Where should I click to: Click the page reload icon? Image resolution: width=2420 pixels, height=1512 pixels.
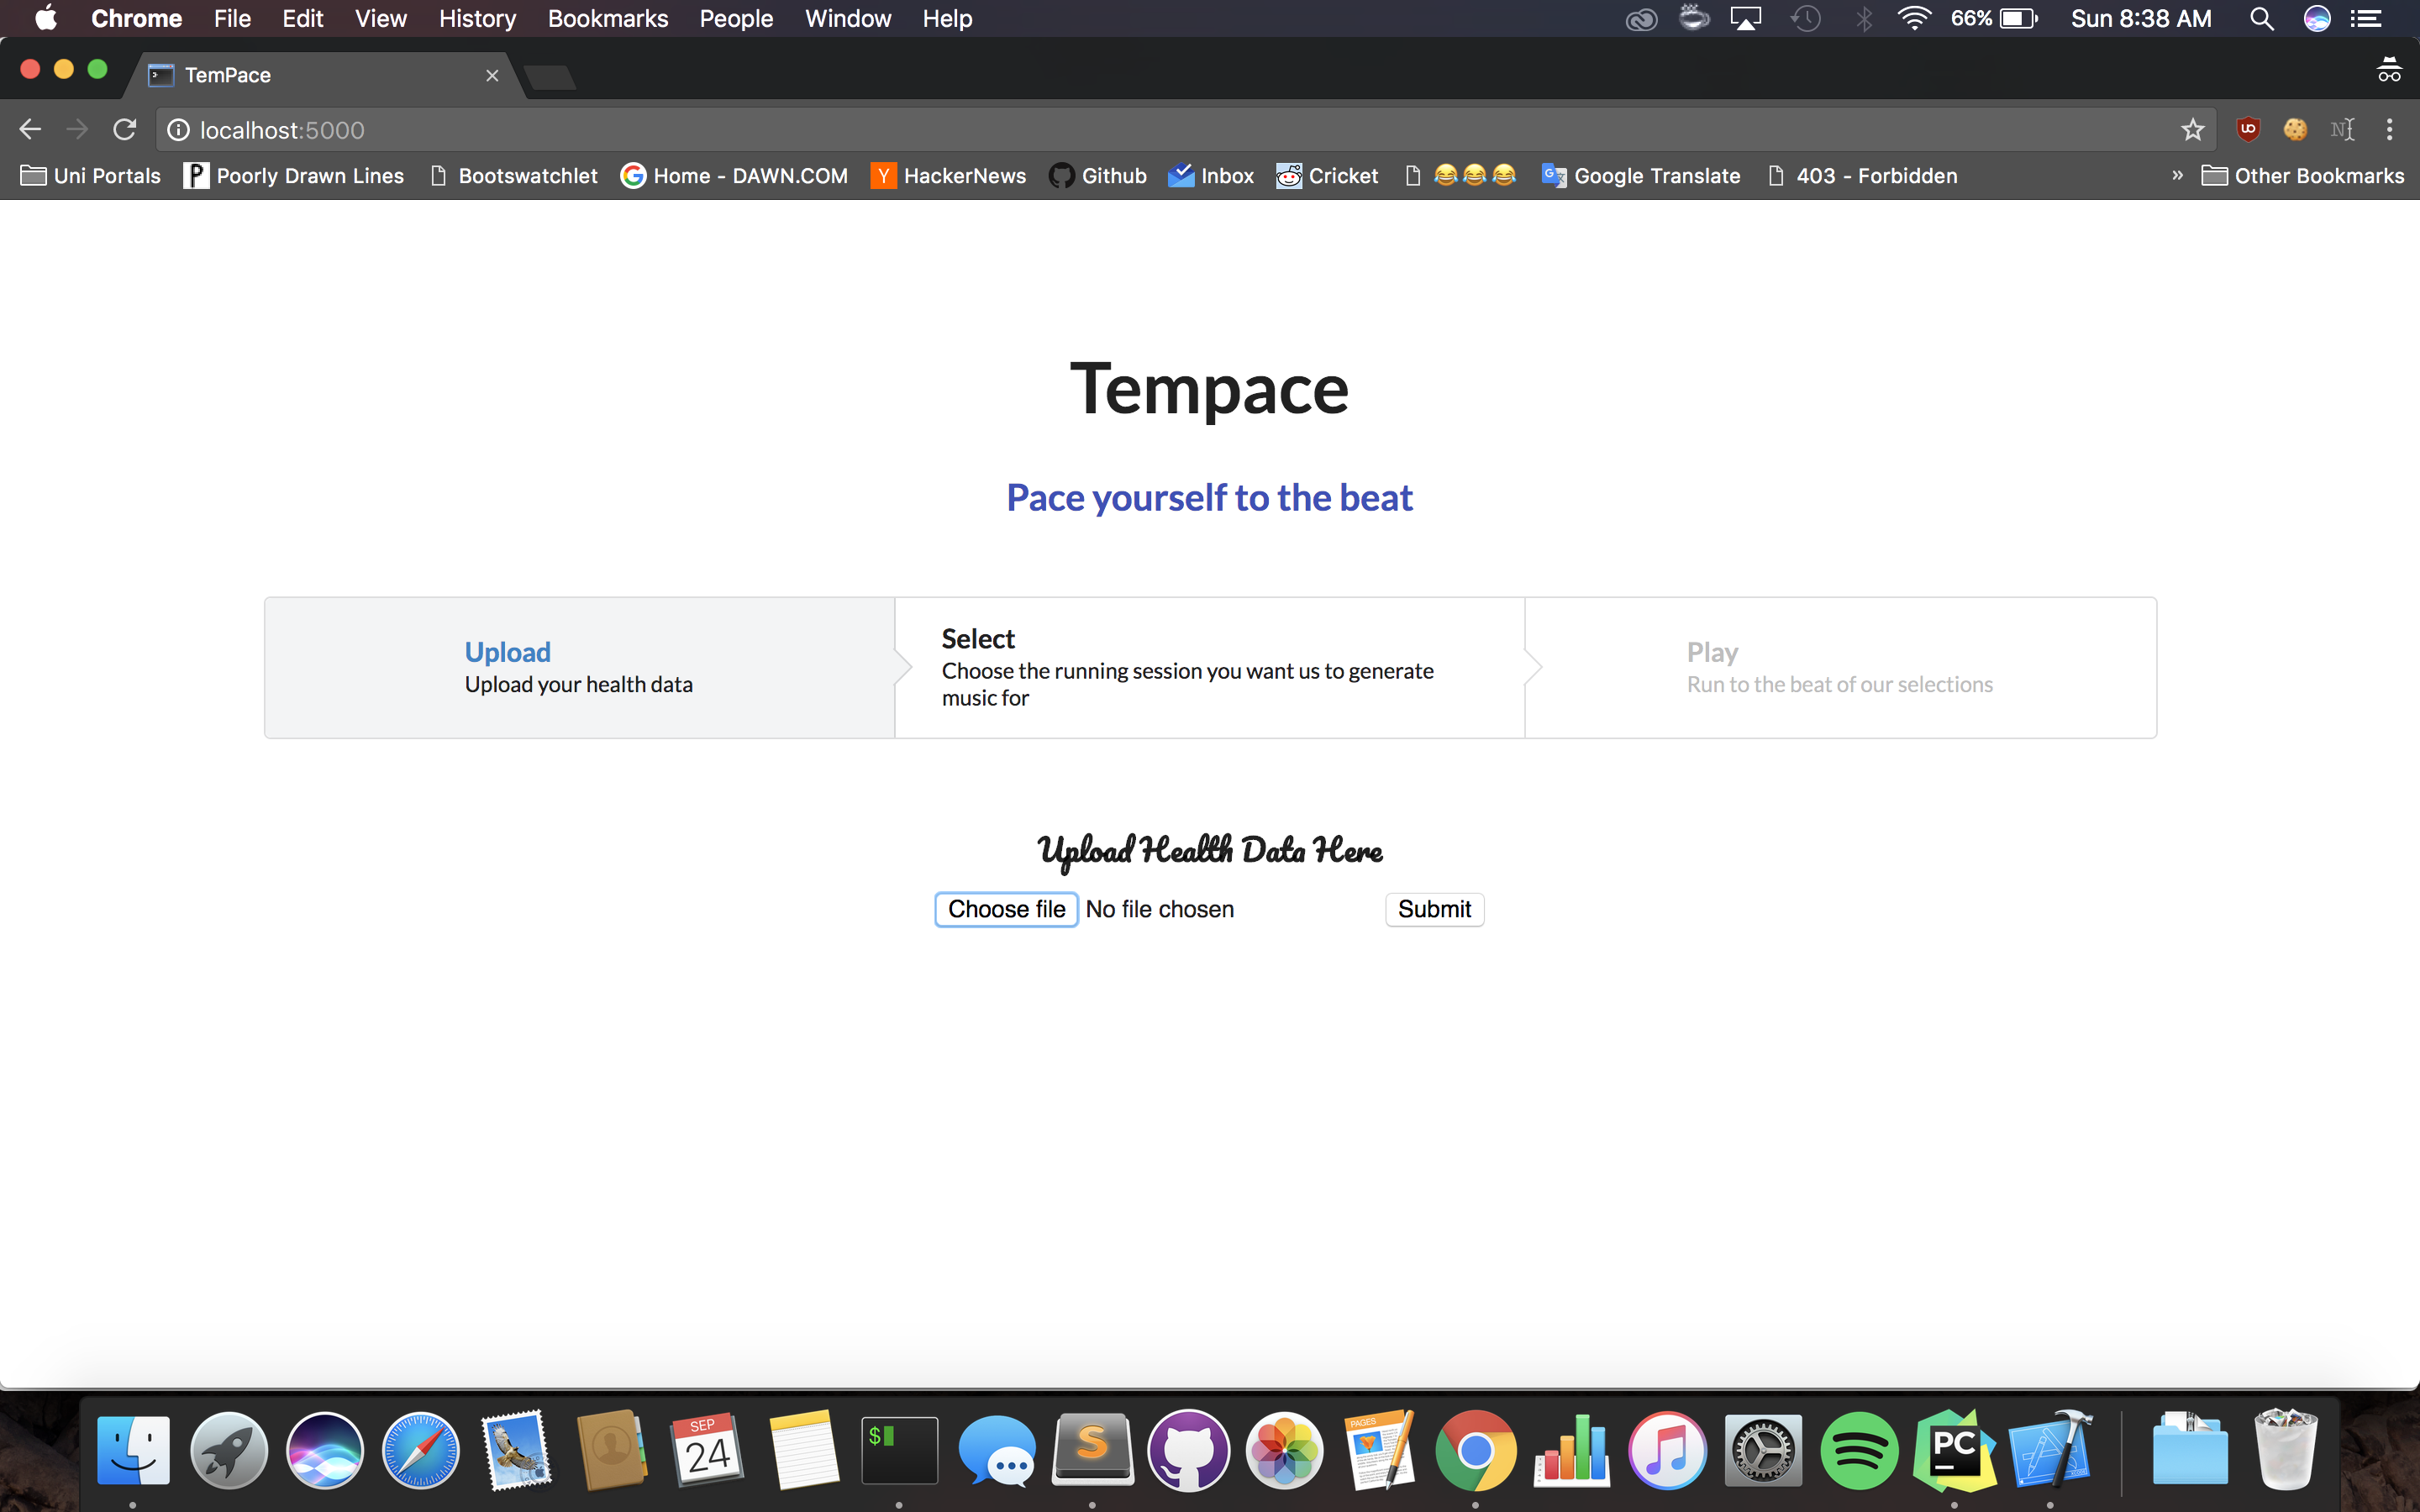[x=124, y=130]
